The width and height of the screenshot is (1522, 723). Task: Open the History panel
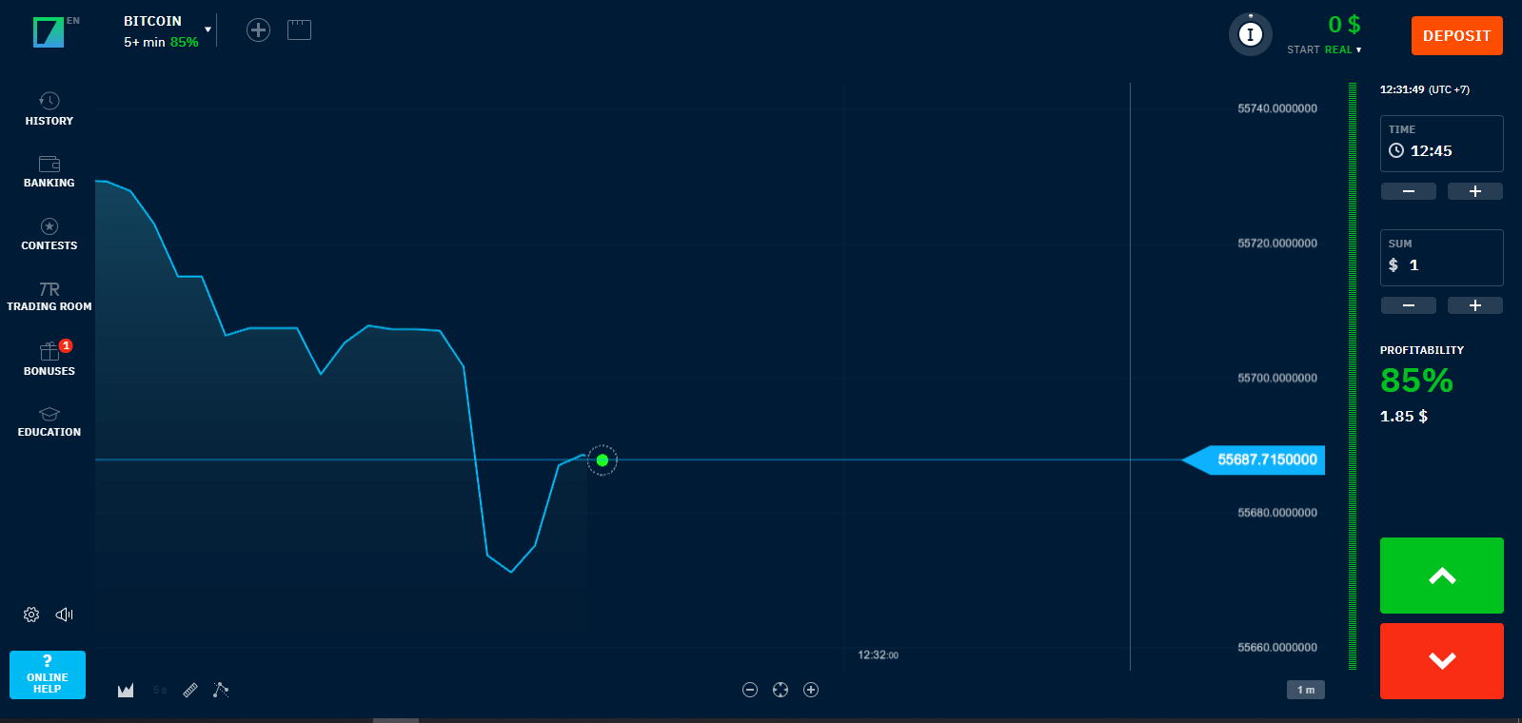[49, 108]
